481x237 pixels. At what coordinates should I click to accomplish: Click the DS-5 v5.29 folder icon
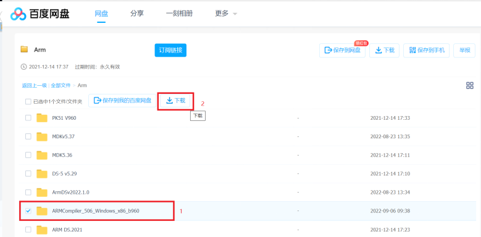(42, 174)
